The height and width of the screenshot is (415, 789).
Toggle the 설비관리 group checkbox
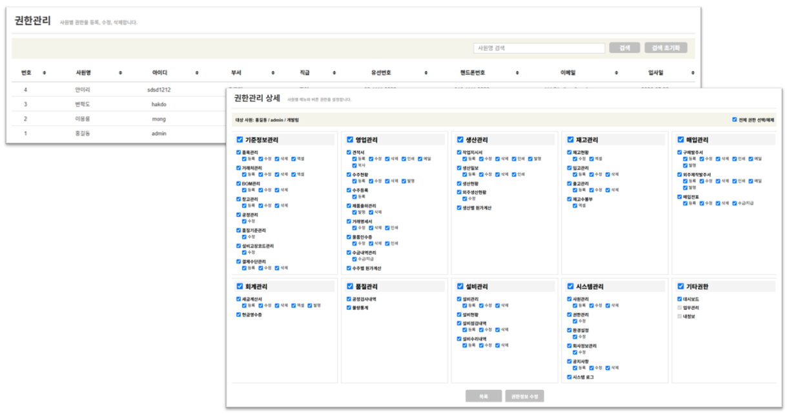460,286
